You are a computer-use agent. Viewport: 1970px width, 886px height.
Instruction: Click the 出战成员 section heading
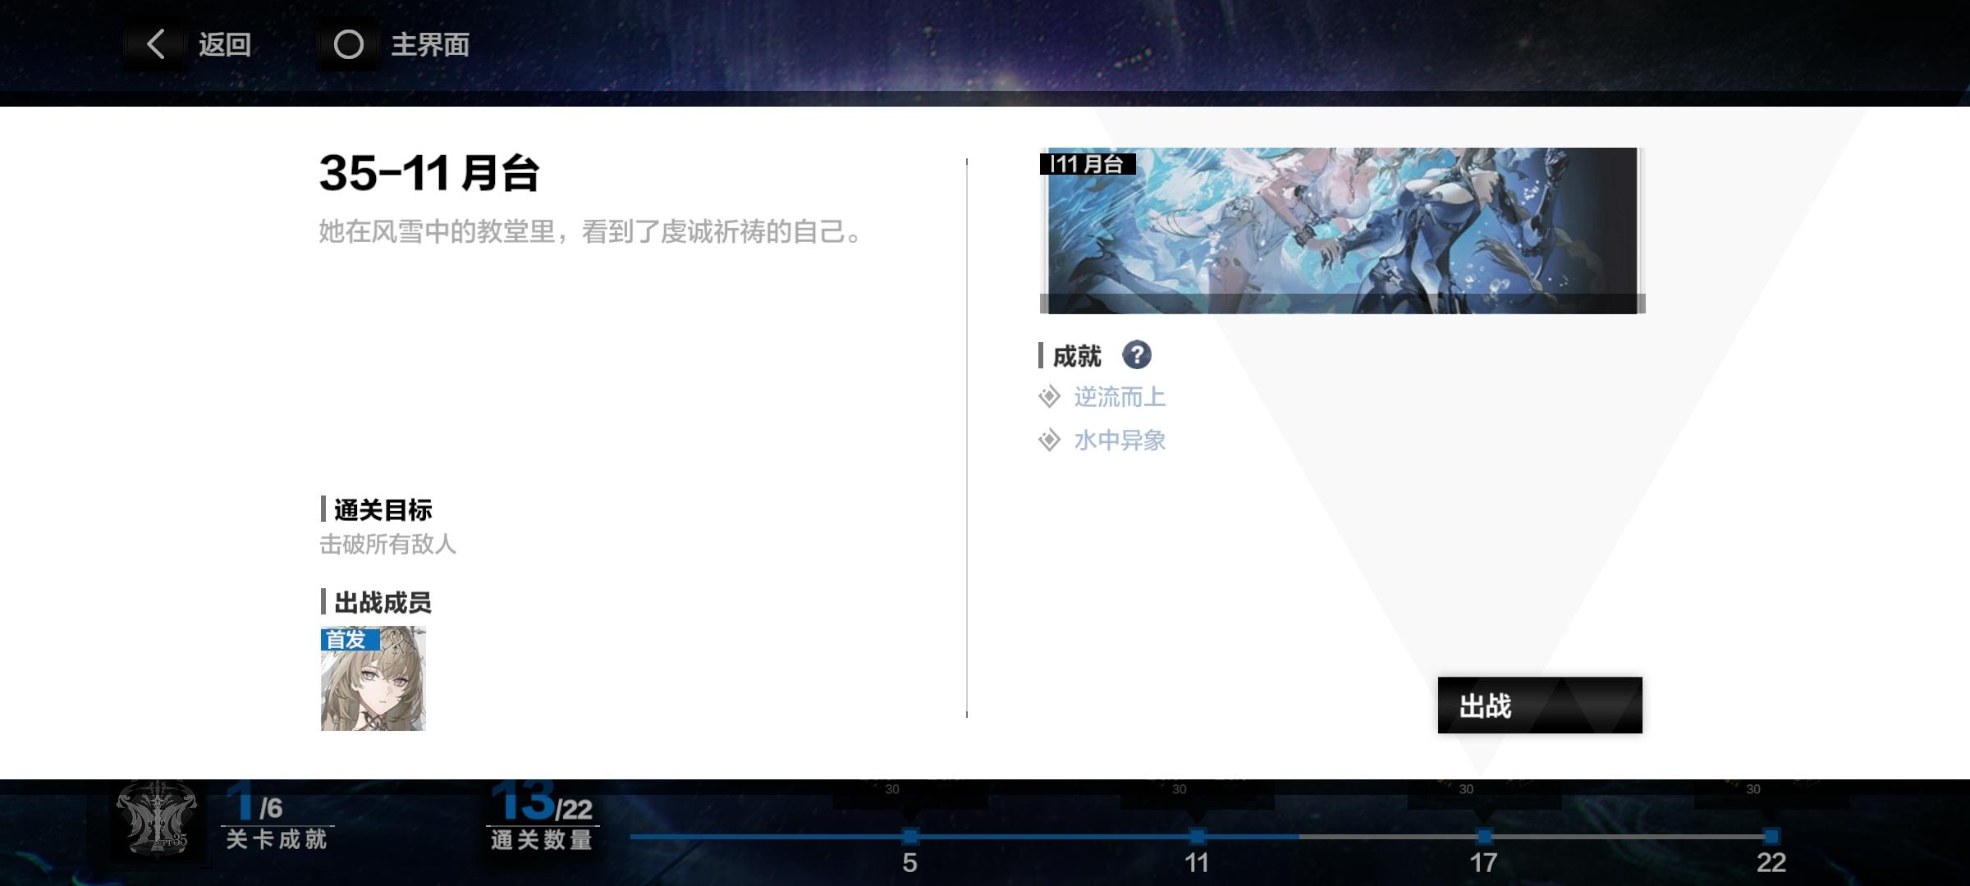383,602
